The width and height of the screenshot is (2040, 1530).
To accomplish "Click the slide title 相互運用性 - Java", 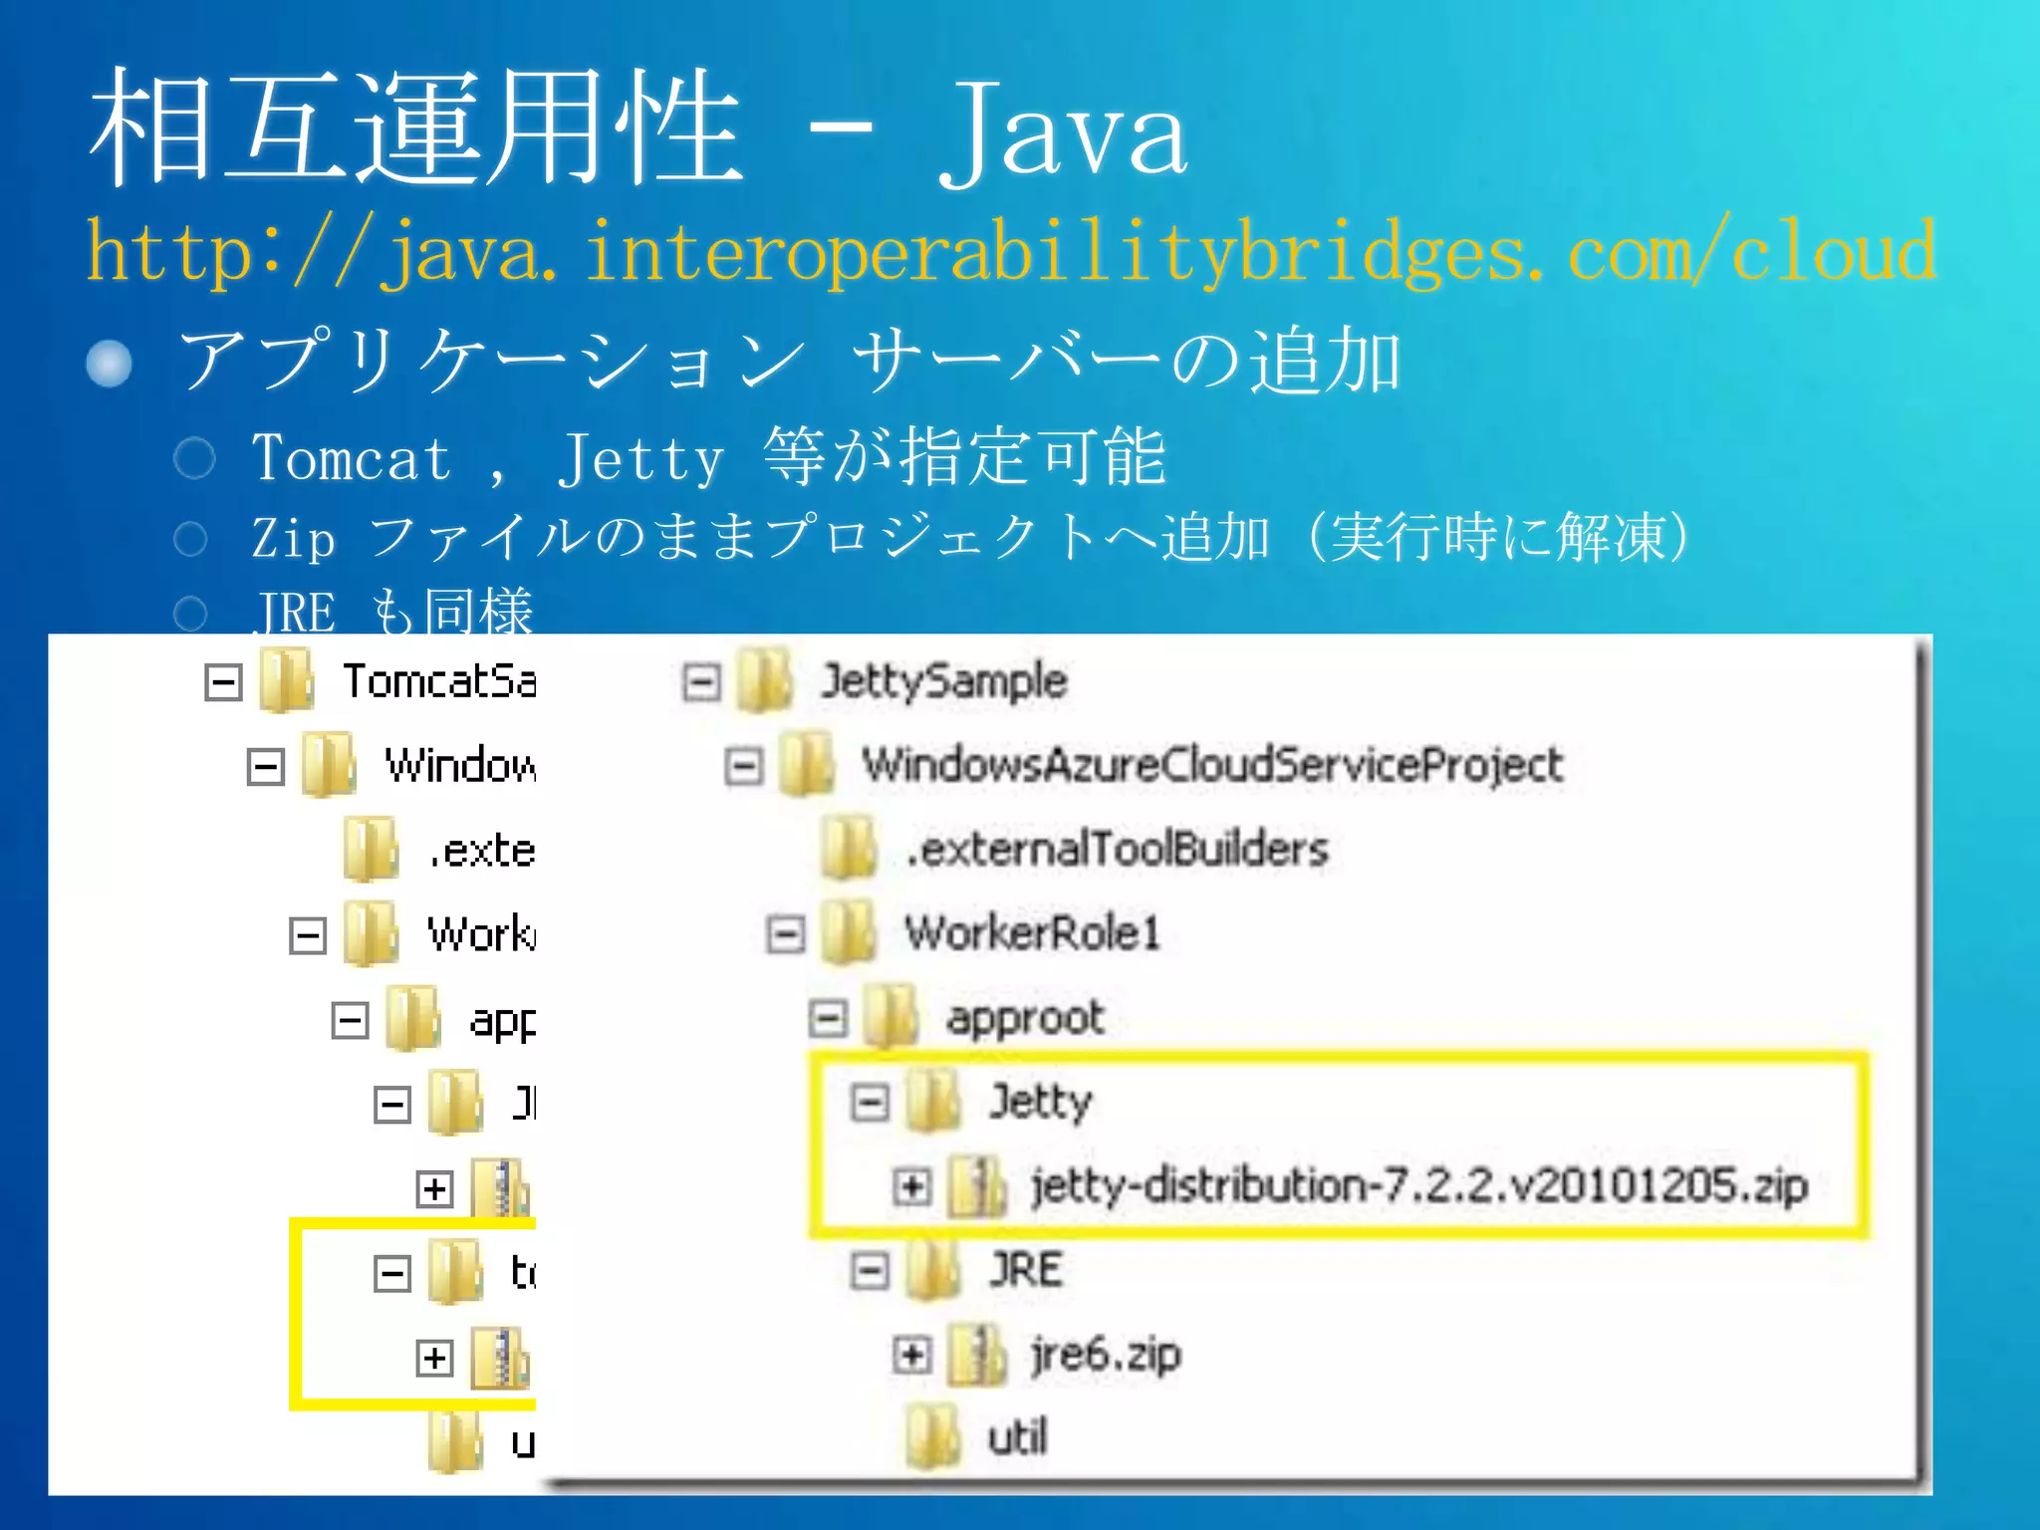I will (x=637, y=129).
